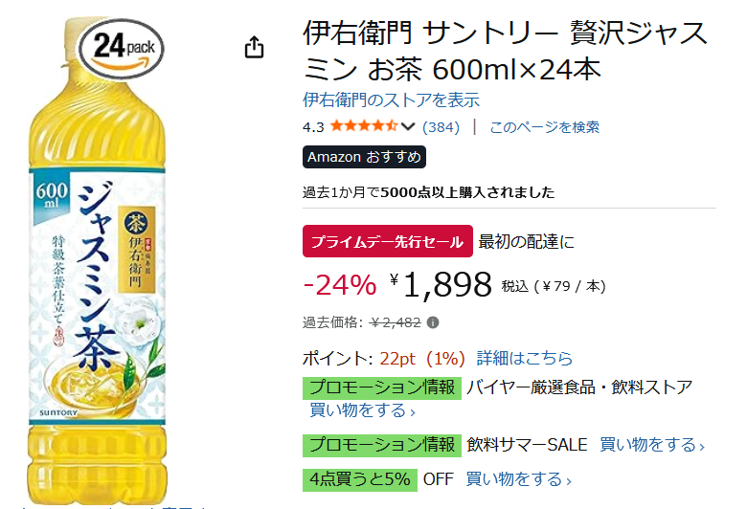Open 詳細はこちら points details link
Viewport: 747px width, 509px height.
[x=525, y=359]
